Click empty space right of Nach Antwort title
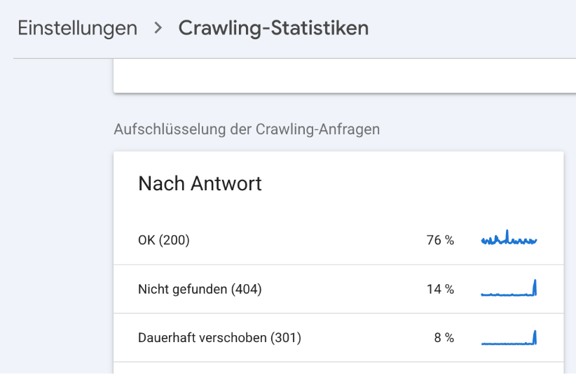This screenshot has height=382, width=576. tap(411, 183)
